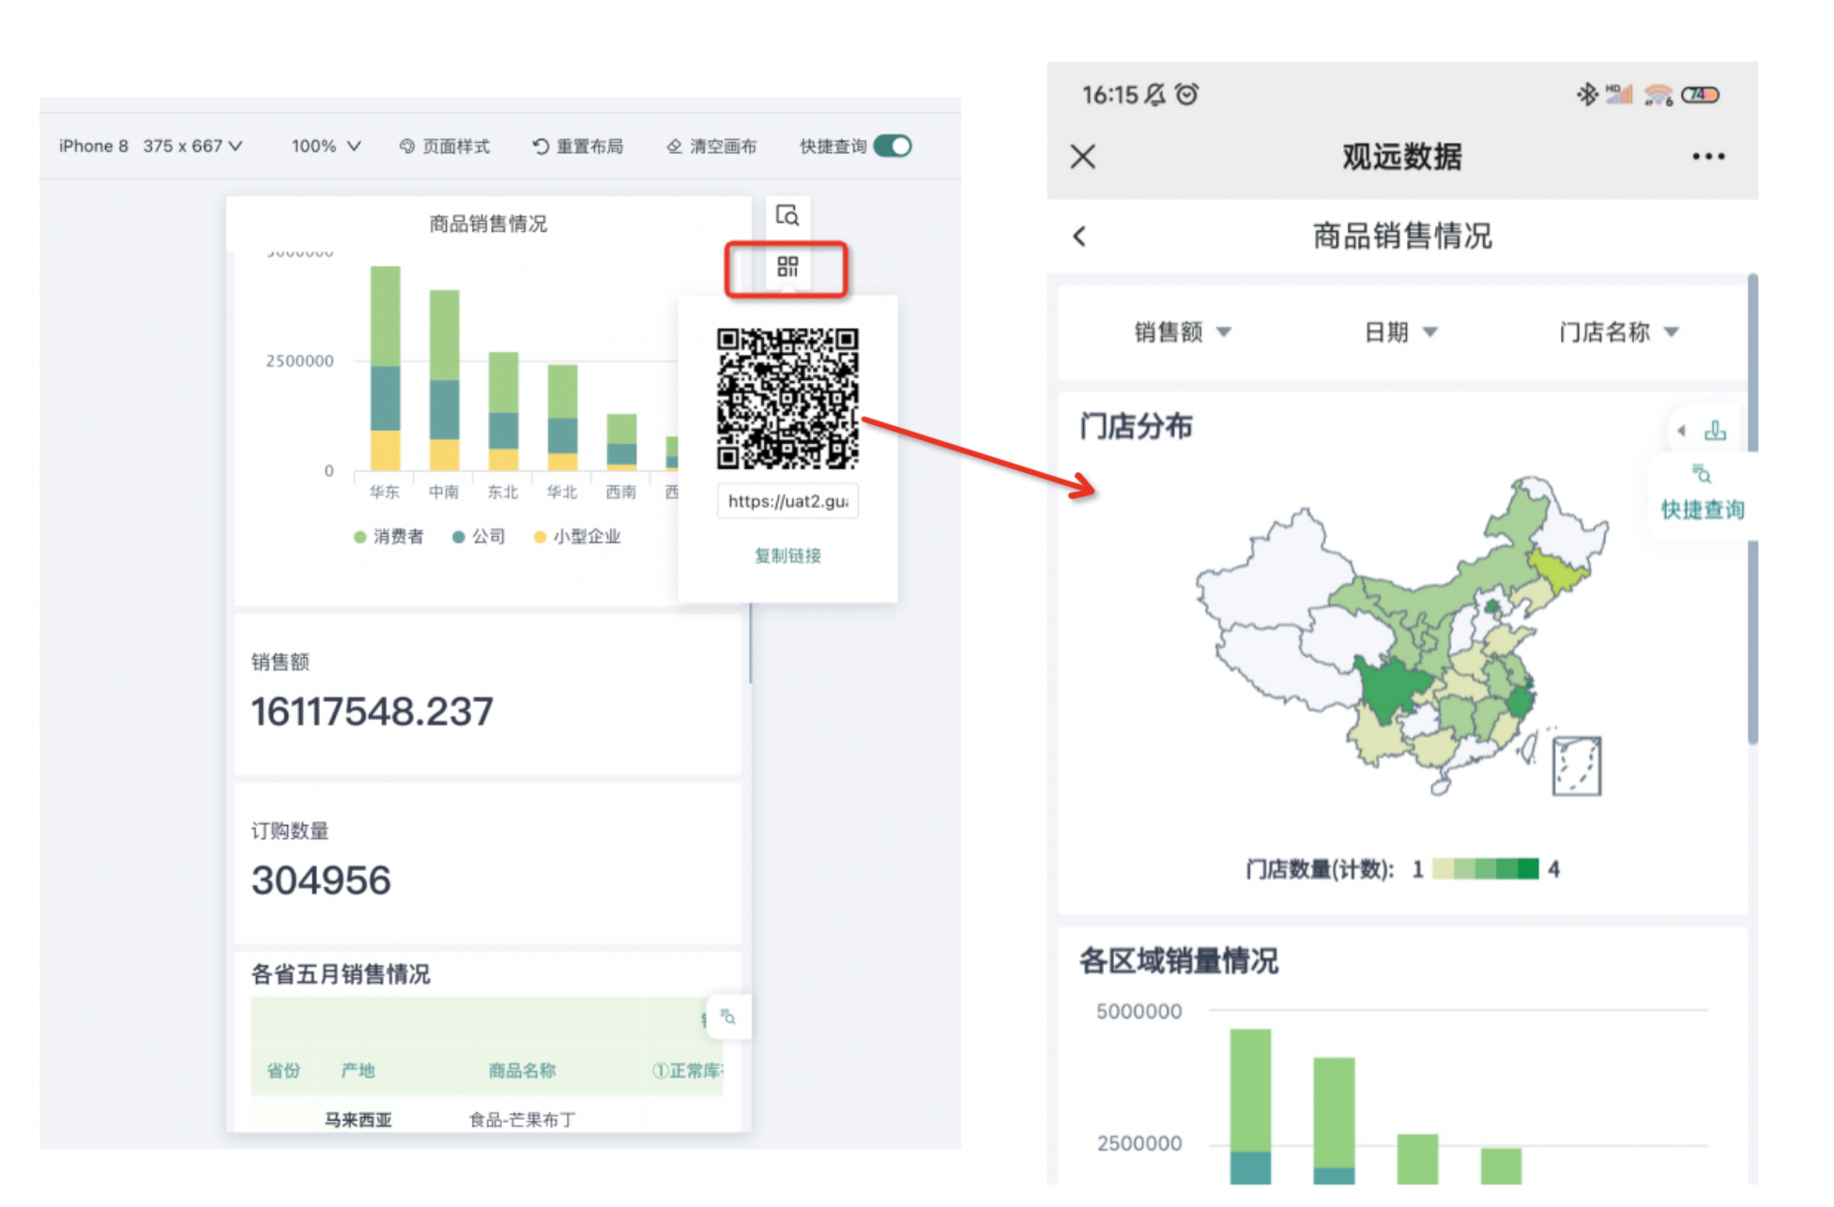
Task: Collapse the floating toolbar left arrow
Action: [1682, 431]
